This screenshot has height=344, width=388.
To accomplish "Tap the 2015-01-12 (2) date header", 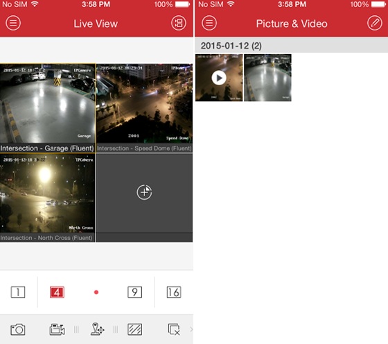I will tap(291, 46).
